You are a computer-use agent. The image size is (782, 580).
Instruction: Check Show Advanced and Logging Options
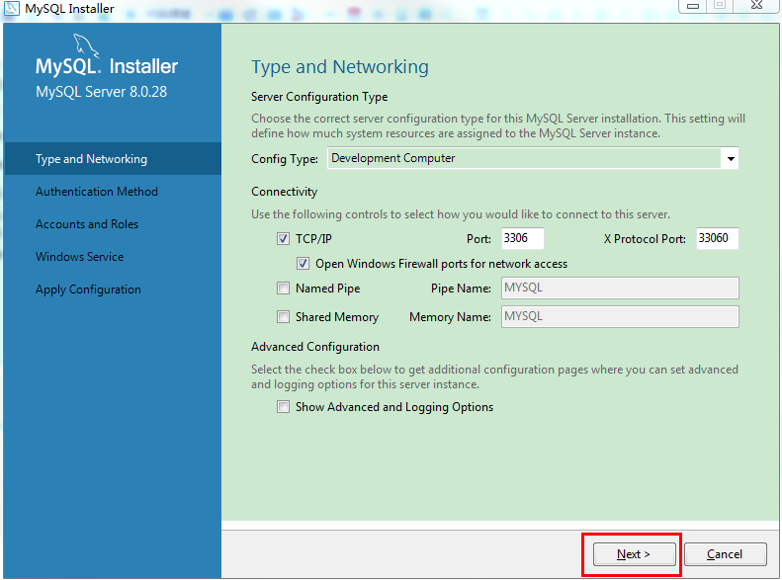283,407
